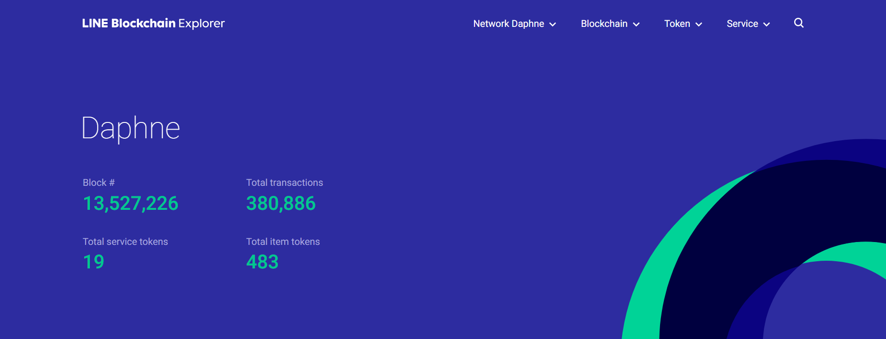Image resolution: width=886 pixels, height=339 pixels.
Task: Click total item tokens value 483
Action: (x=262, y=262)
